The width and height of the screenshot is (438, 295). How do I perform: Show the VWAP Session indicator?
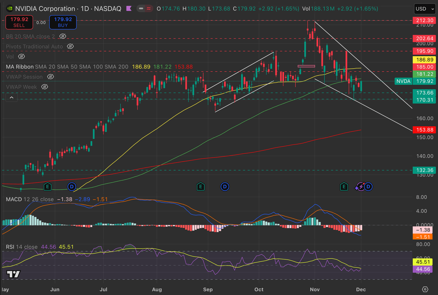point(51,77)
